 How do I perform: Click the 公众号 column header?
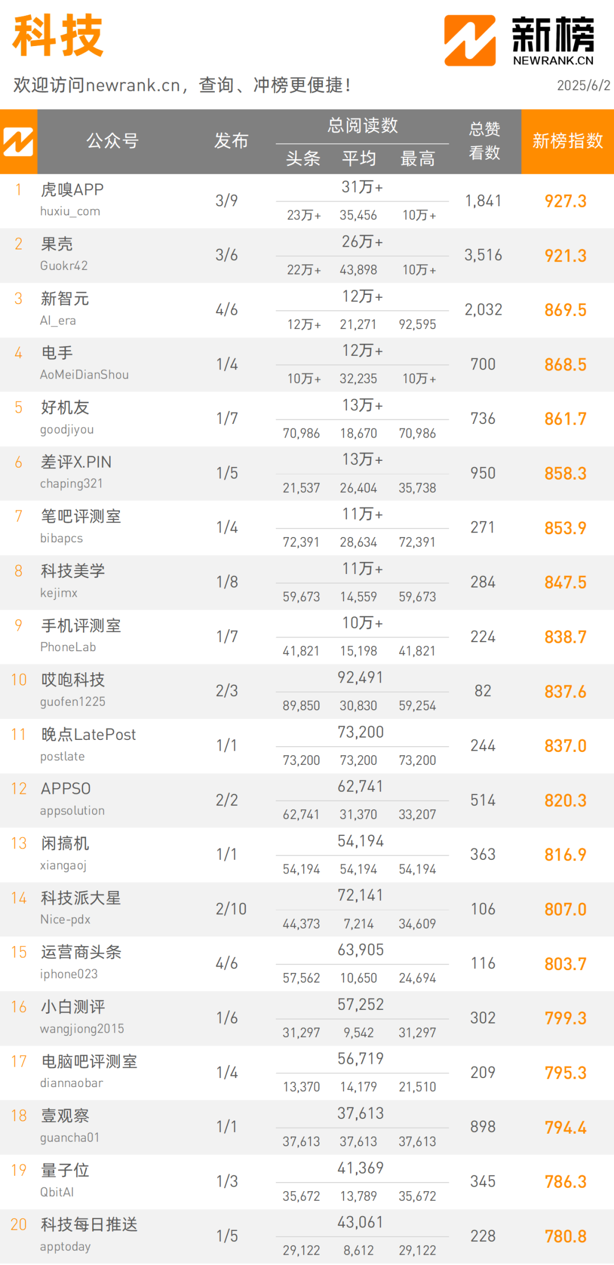[113, 141]
